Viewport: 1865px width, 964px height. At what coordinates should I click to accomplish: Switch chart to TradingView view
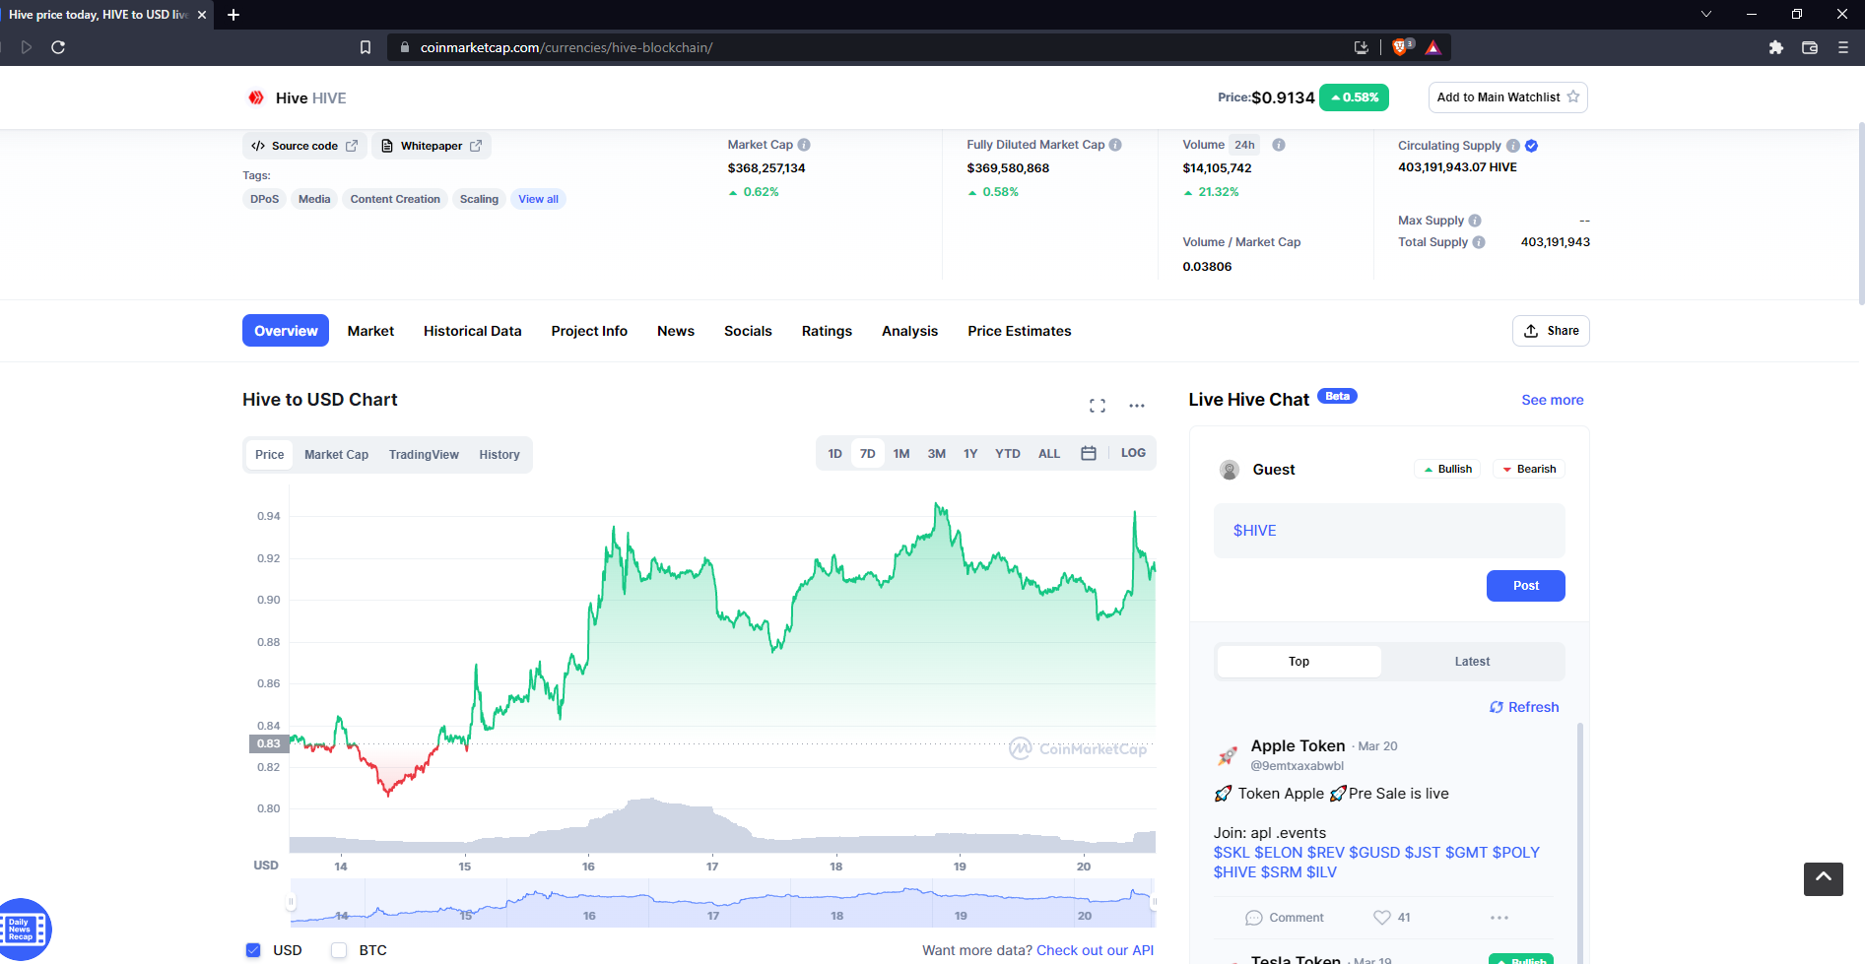(x=424, y=455)
